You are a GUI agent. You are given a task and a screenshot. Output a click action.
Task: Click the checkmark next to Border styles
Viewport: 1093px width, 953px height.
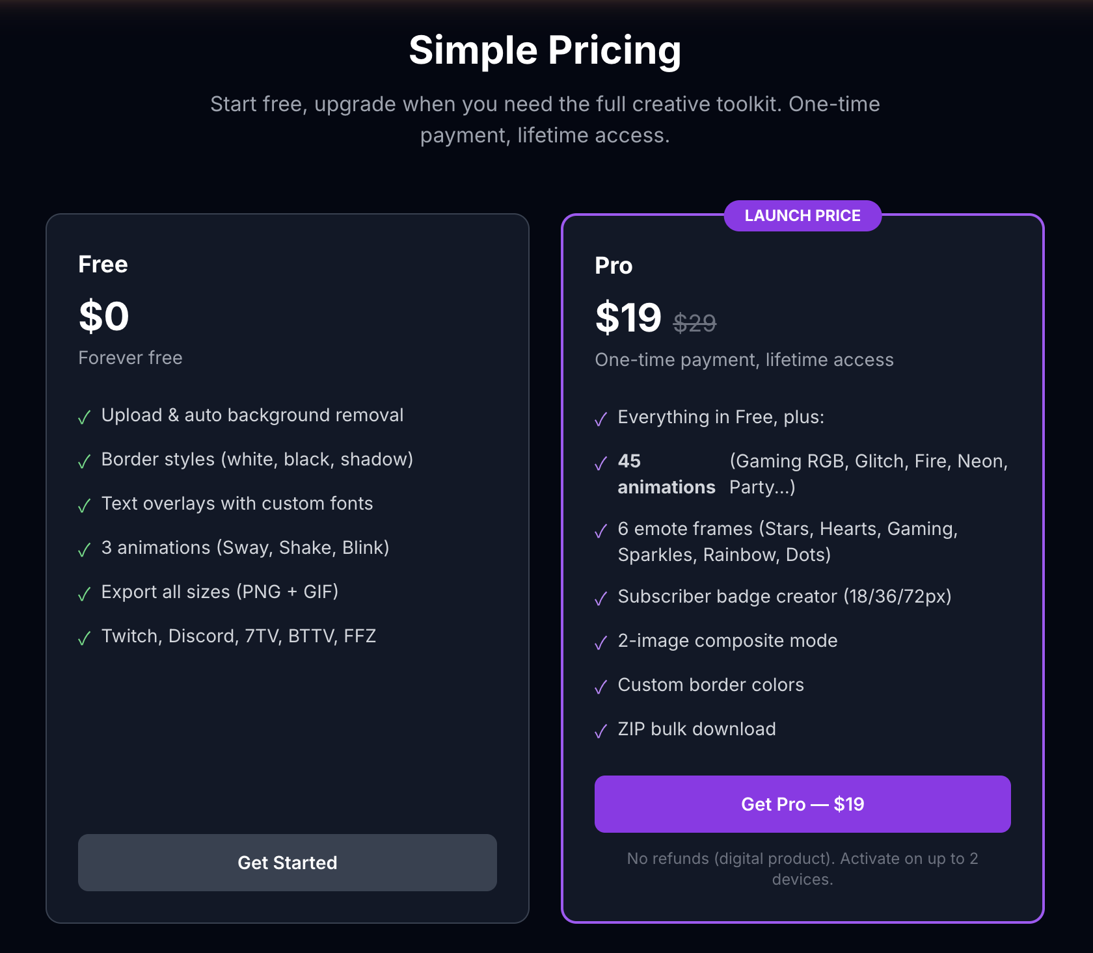pos(85,461)
